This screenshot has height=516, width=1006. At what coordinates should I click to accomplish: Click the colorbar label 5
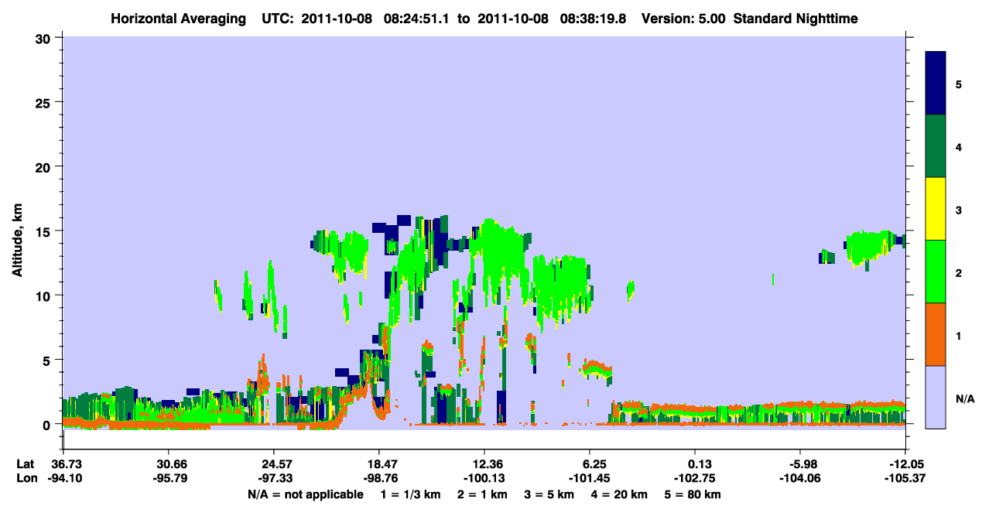(958, 84)
